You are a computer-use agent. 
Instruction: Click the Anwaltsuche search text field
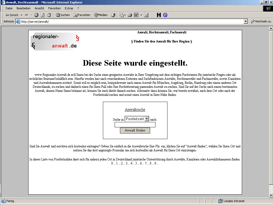point(135,125)
